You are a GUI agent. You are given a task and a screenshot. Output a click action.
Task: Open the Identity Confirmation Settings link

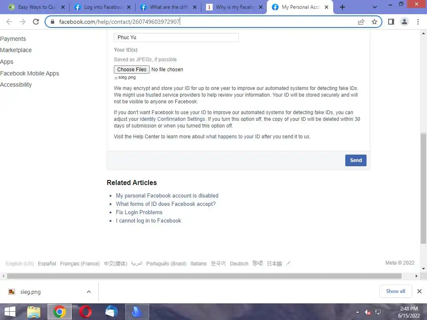click(x=172, y=119)
